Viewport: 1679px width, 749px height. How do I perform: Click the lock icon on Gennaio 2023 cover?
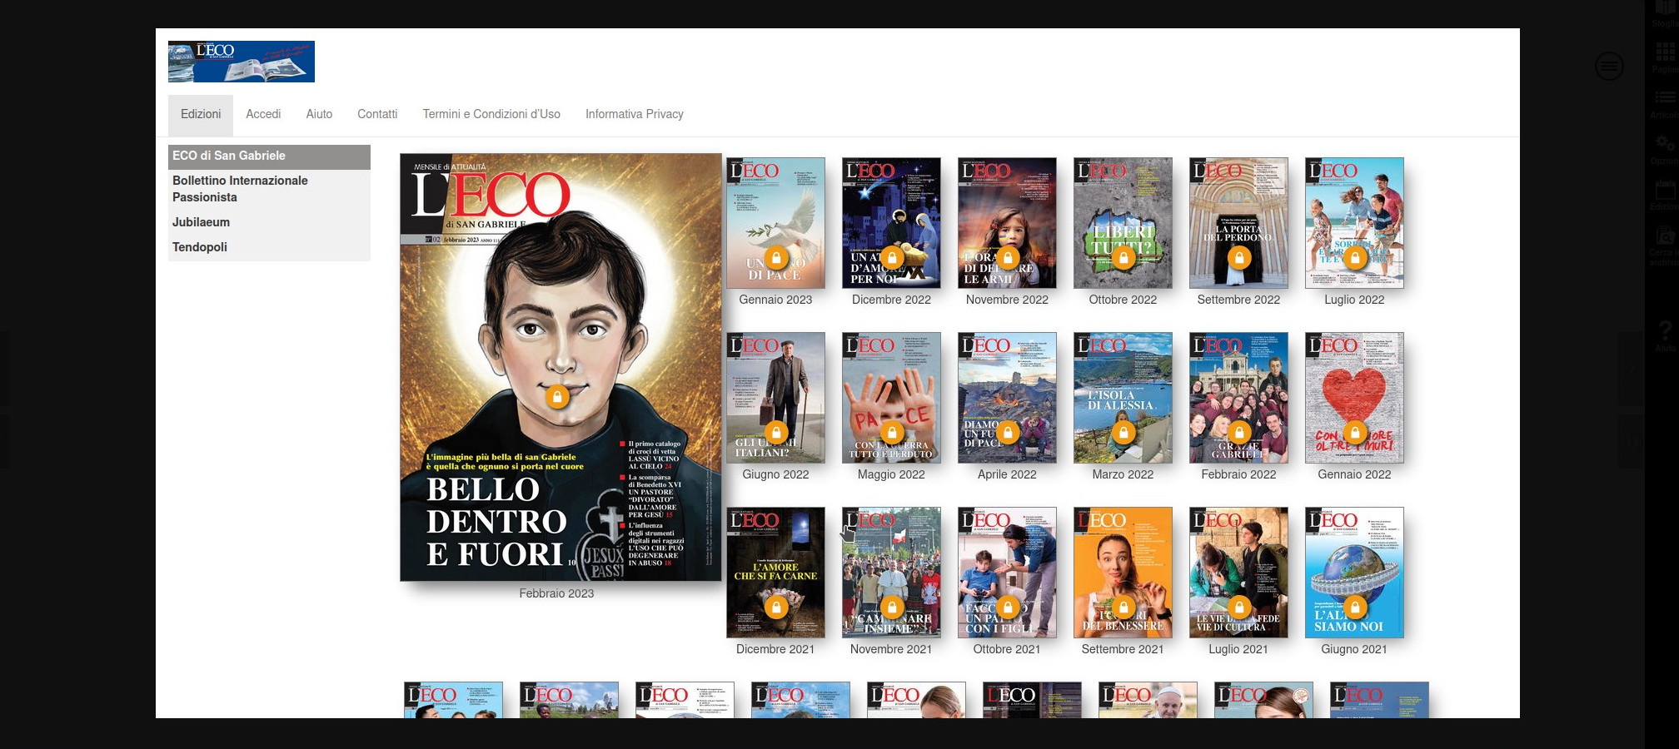tap(776, 257)
